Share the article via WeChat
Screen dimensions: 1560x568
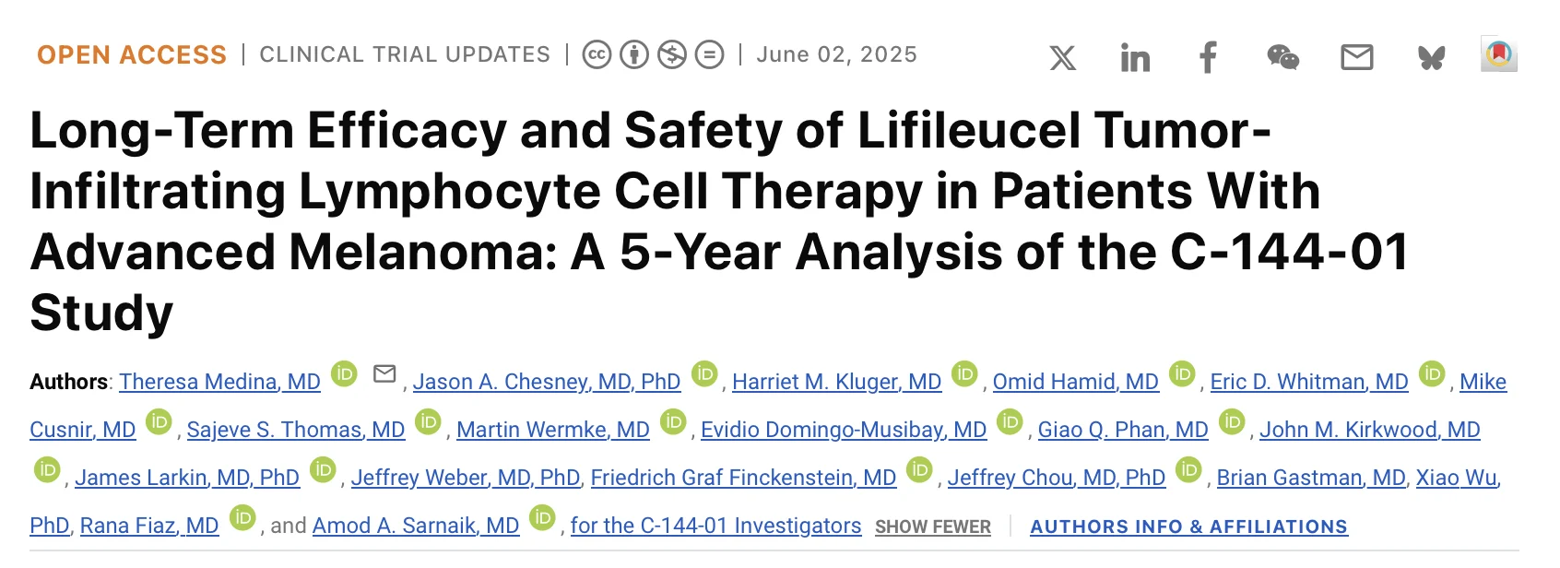1282,59
